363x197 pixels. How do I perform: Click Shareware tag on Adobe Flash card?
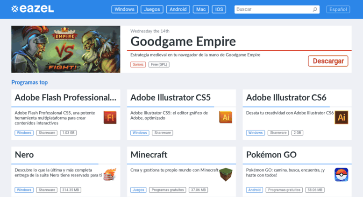click(47, 133)
